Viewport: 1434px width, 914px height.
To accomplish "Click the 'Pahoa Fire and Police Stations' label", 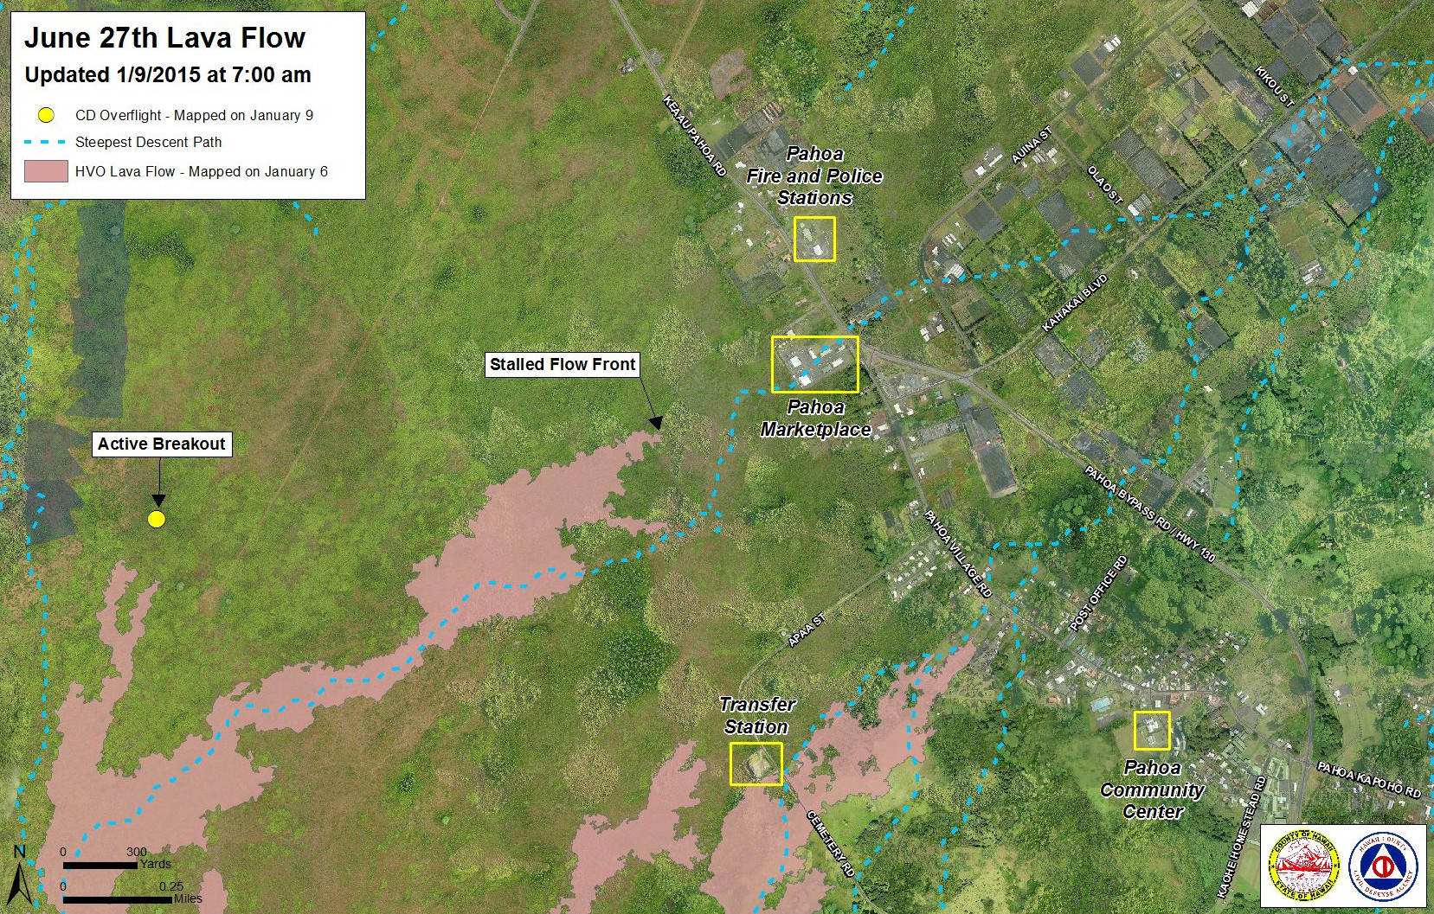I will coord(814,176).
